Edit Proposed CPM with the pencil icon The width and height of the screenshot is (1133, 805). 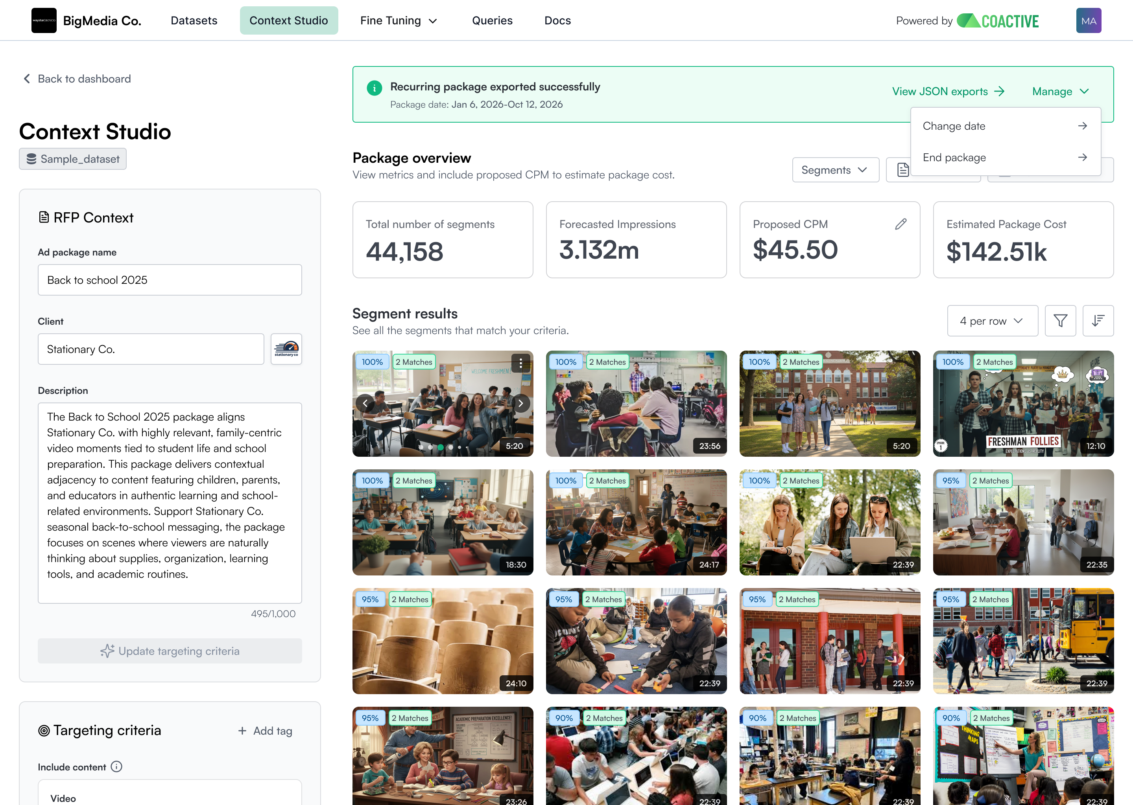(x=901, y=224)
